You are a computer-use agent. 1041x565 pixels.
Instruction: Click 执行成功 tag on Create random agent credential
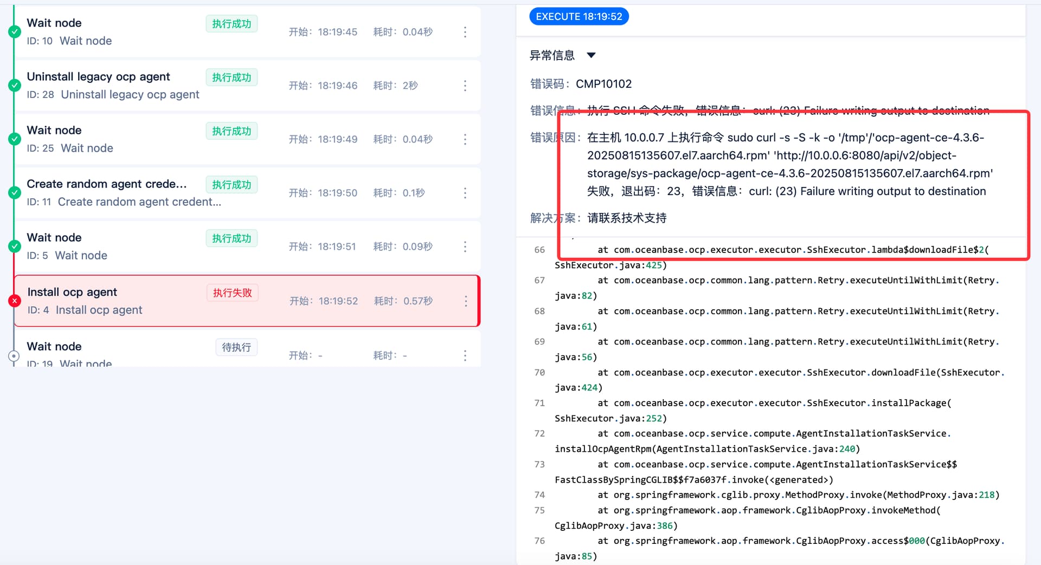(x=232, y=185)
